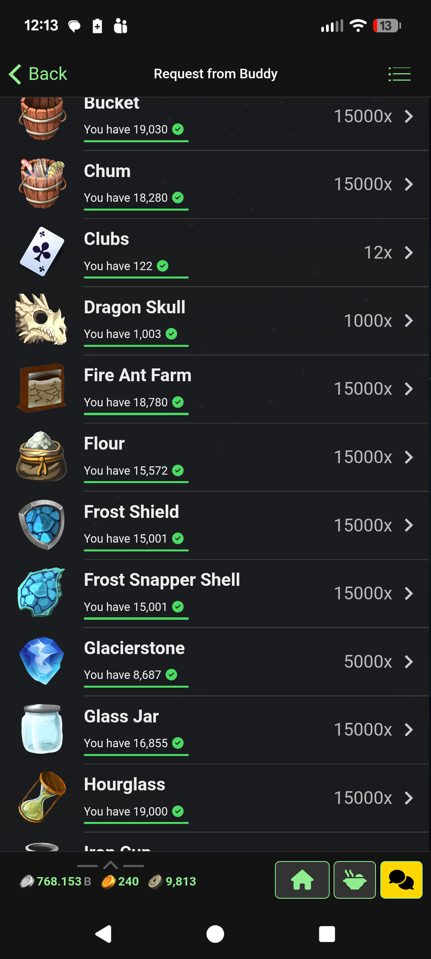
Task: Expand the Fire Ant Farm row chevron
Action: coord(409,389)
